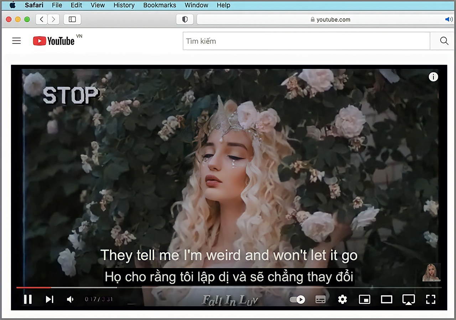Open the Window menu

pyautogui.click(x=196, y=5)
